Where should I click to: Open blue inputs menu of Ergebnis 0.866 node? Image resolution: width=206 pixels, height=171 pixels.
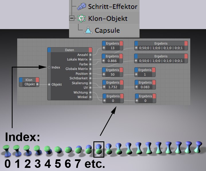tap(104, 56)
